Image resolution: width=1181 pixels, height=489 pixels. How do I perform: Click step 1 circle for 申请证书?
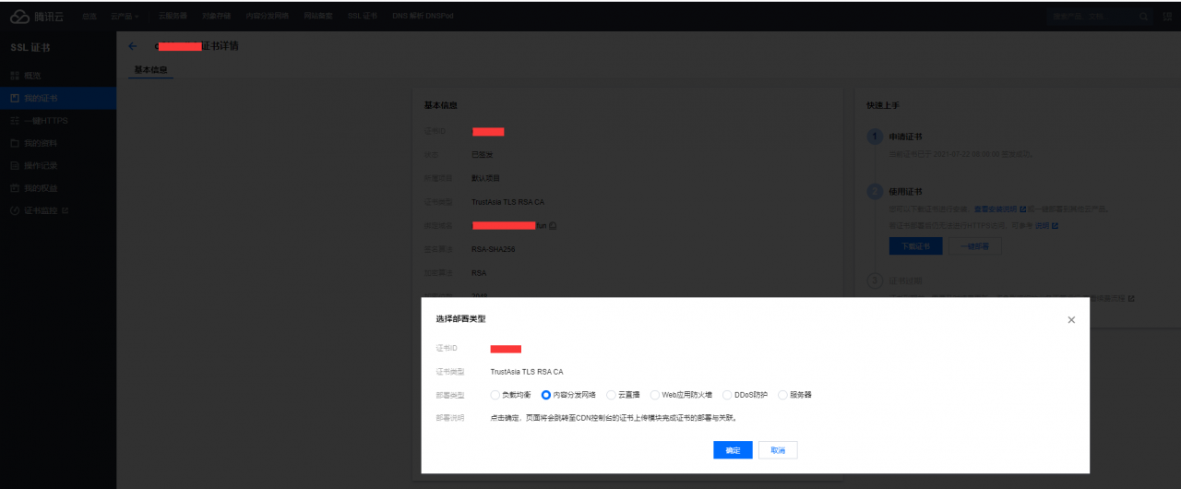pyautogui.click(x=875, y=137)
